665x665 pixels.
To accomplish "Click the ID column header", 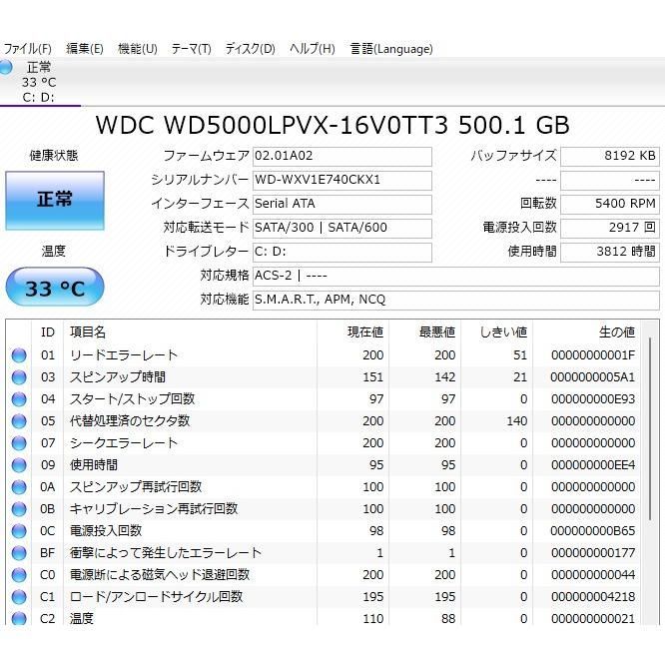I will 48,332.
